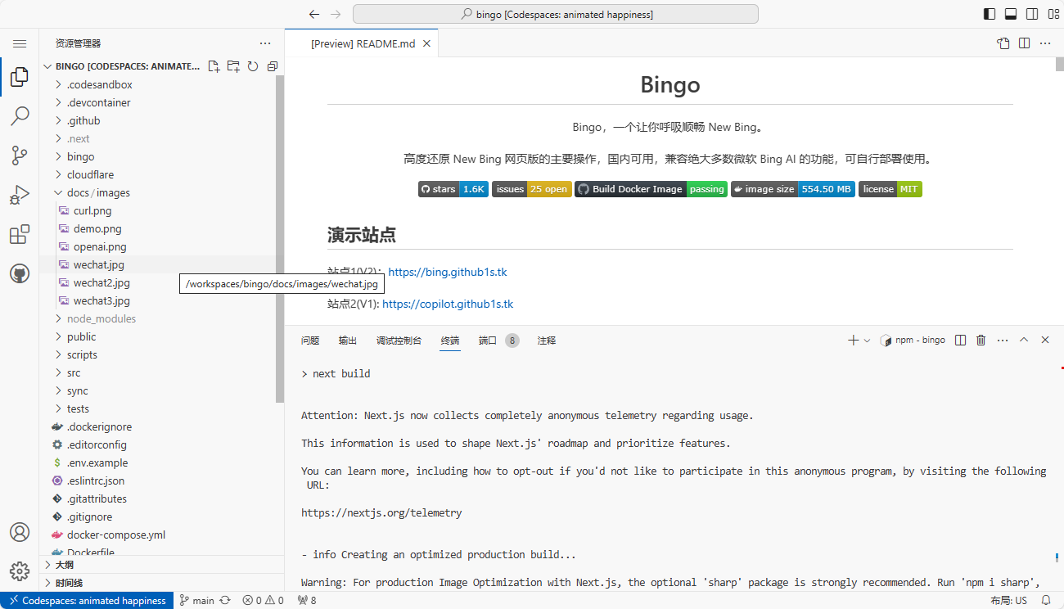Open the Explorer view in activity bar
1064x609 pixels.
(20, 77)
